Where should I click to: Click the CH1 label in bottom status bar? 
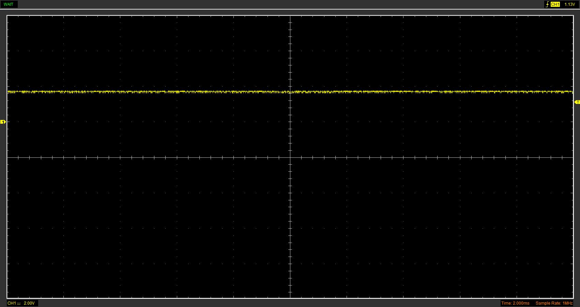click(x=12, y=303)
